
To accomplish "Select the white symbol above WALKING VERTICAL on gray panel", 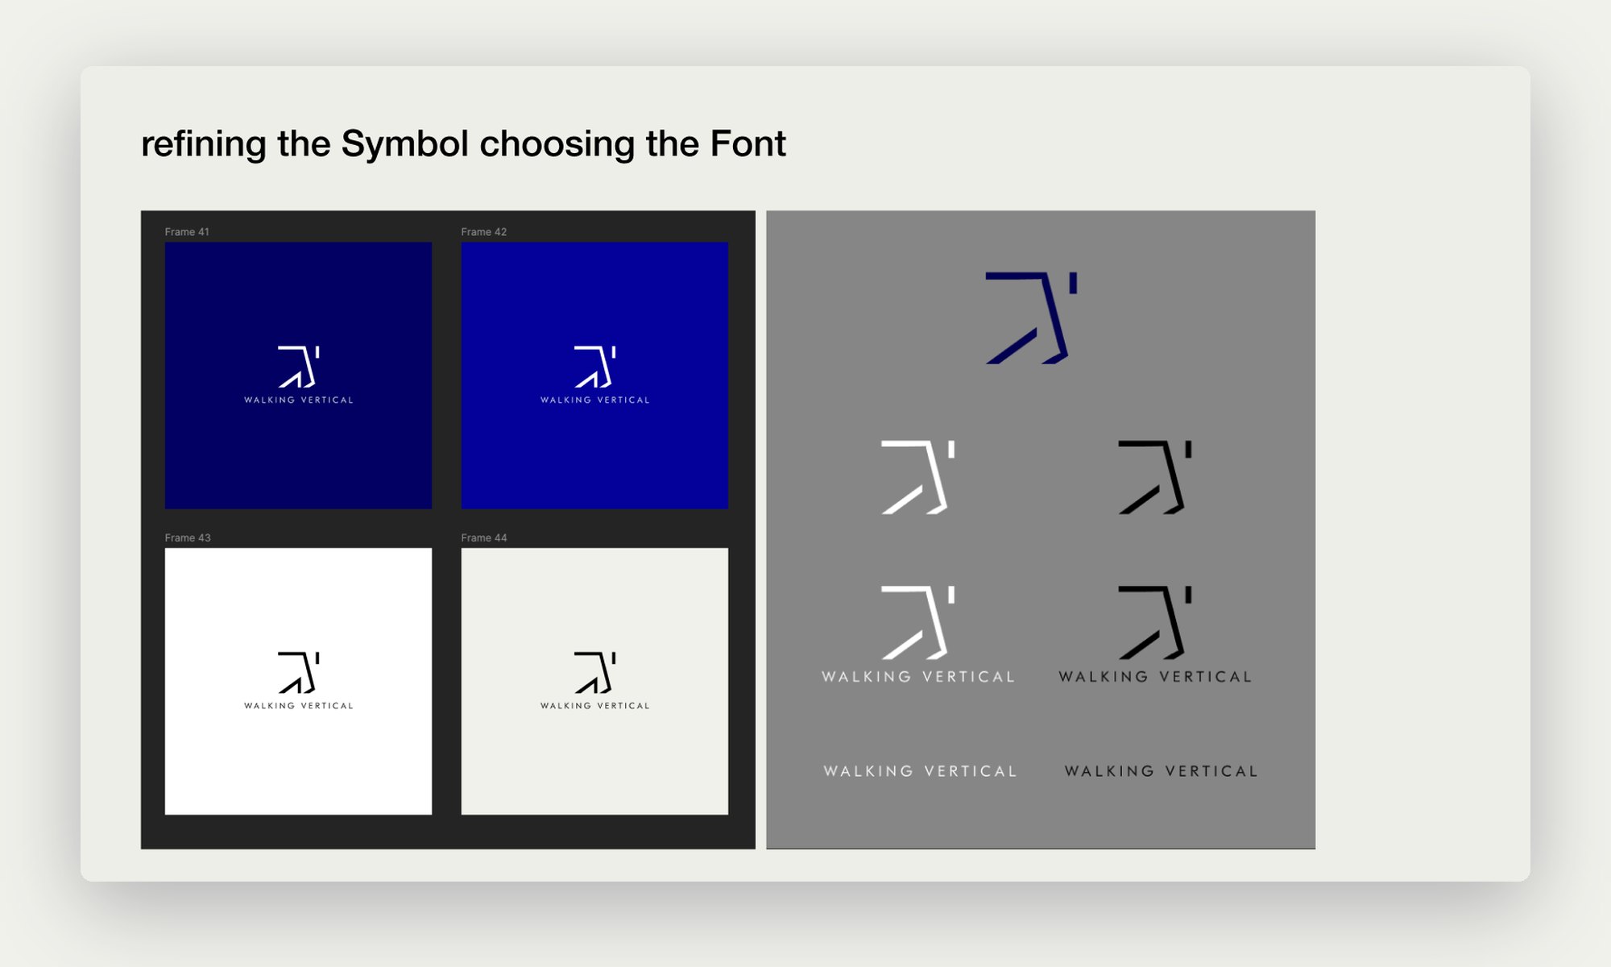I will [918, 622].
